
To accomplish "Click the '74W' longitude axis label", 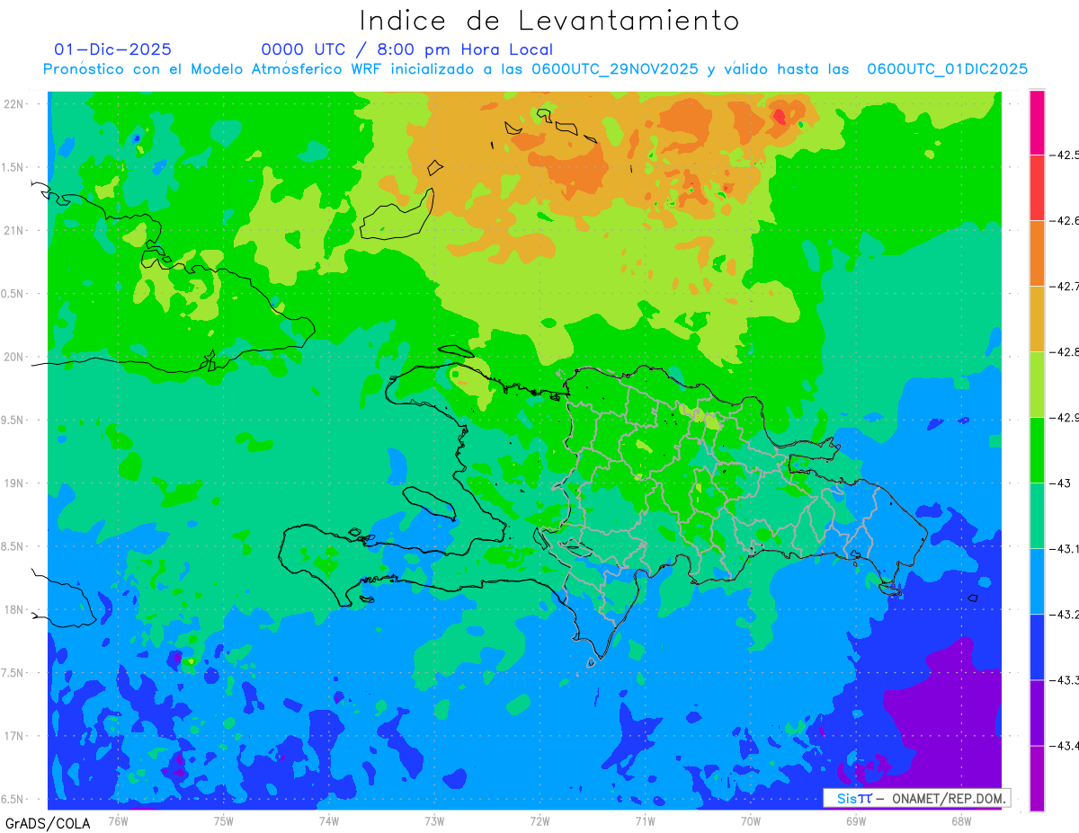I will (329, 820).
